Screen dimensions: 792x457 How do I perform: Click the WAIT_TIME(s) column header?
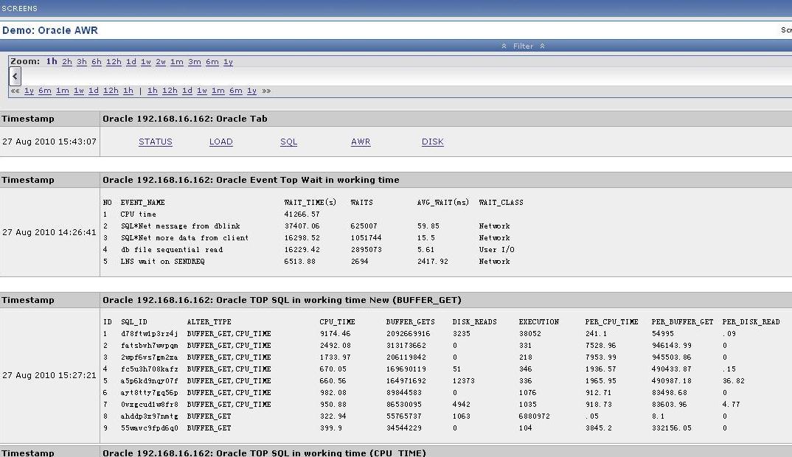[310, 203]
